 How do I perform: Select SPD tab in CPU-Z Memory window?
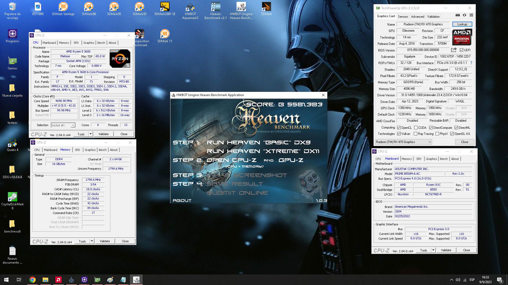point(77,150)
